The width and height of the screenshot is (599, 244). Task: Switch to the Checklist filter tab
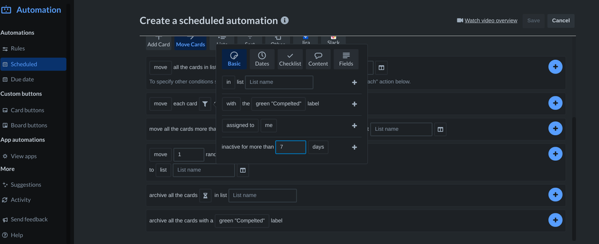tap(290, 59)
